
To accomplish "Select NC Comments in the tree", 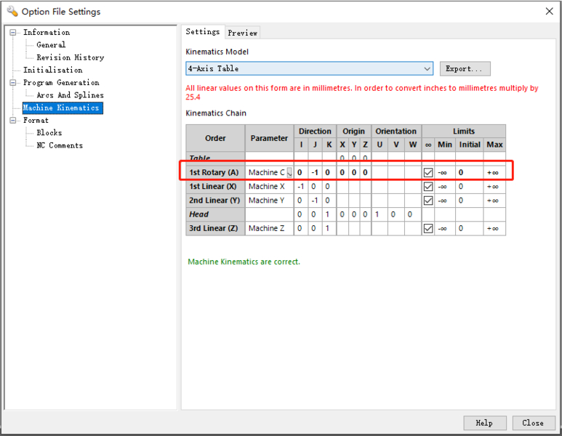I will [60, 145].
